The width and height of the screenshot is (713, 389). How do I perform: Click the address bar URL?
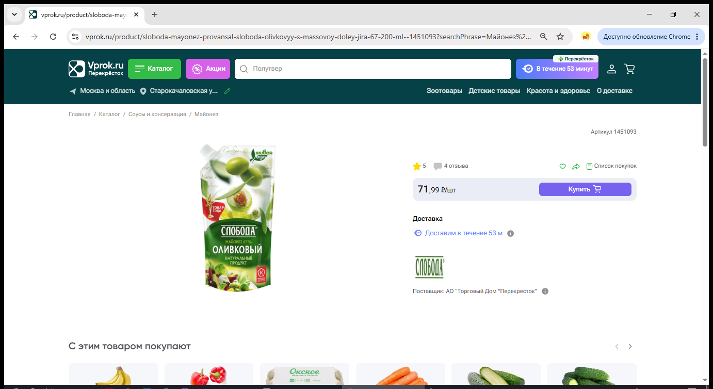(x=308, y=37)
